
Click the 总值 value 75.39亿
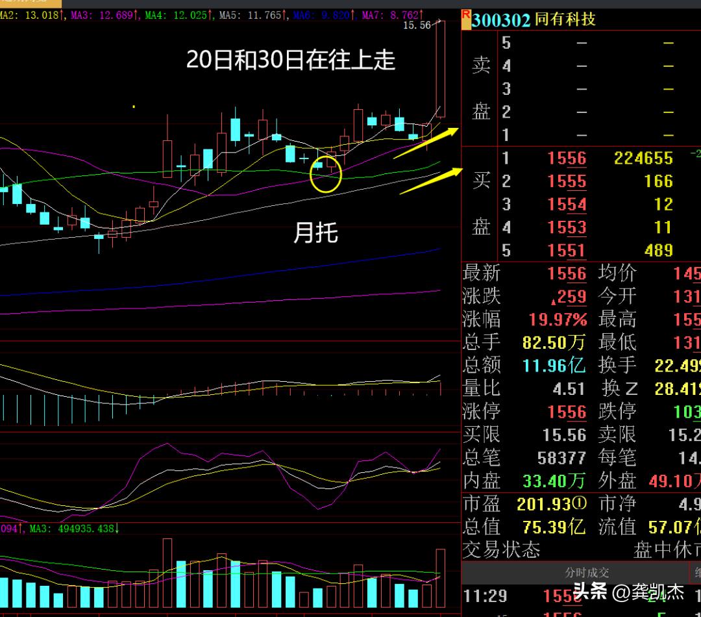554,527
